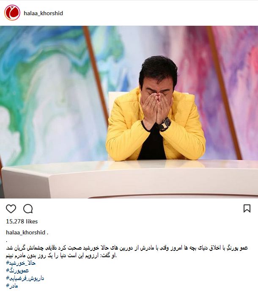Click the wristwatch in the photo

click(166, 123)
